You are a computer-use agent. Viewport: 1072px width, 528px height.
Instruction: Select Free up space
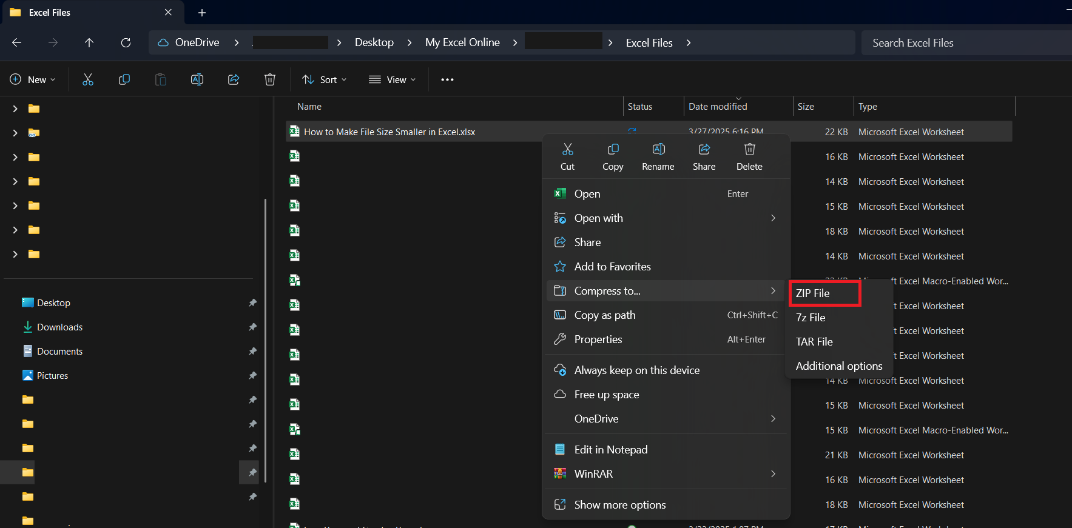click(x=666, y=394)
